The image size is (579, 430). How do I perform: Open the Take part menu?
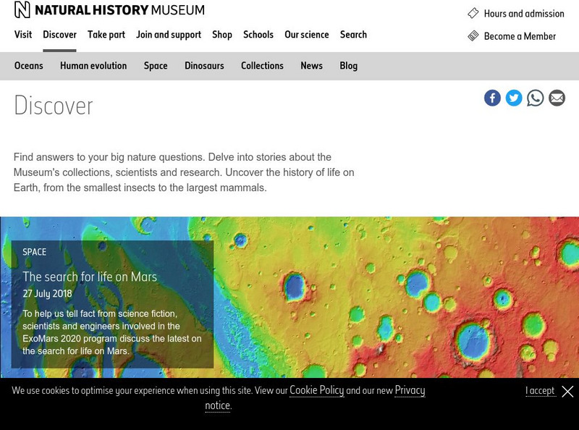coord(106,34)
